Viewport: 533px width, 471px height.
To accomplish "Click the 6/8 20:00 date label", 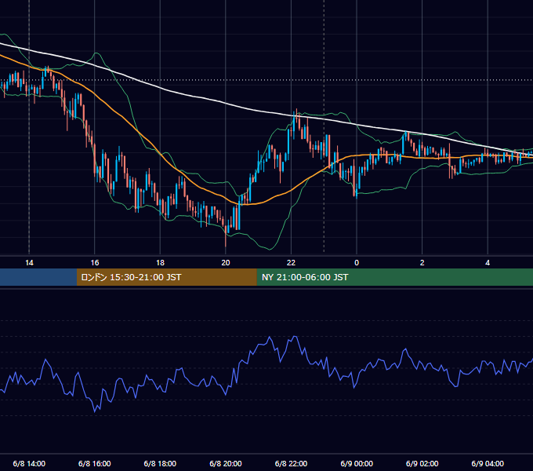I will click(226, 463).
